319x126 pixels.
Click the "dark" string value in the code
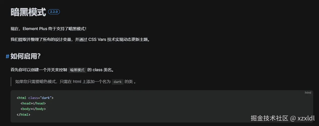tap(46, 98)
